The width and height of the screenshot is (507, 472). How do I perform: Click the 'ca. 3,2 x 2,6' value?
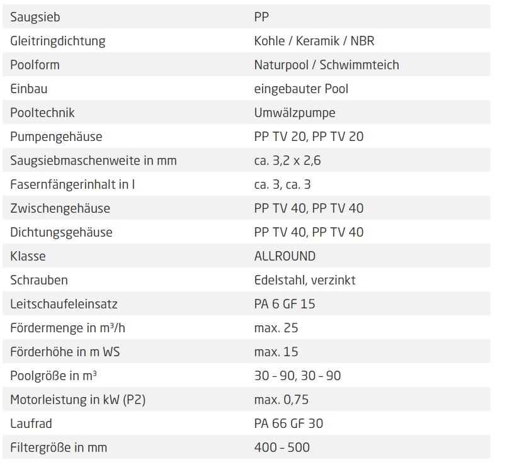click(287, 160)
